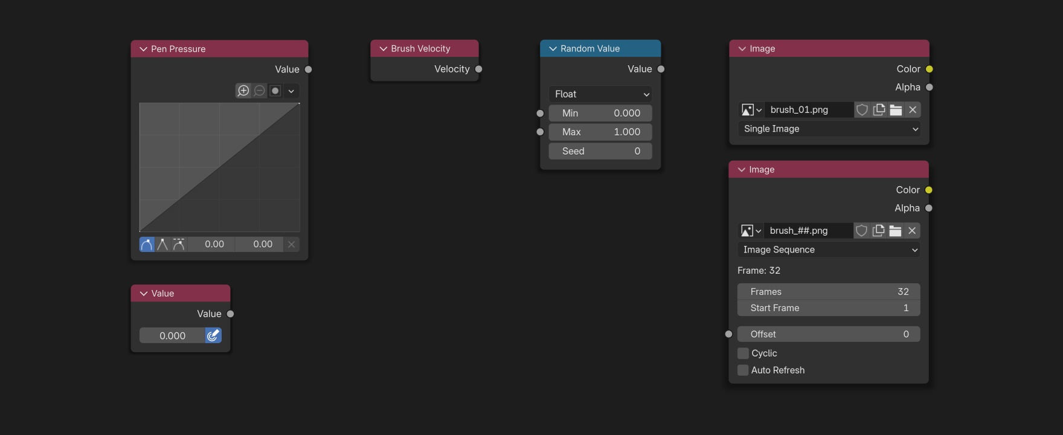The image size is (1063, 435).
Task: Click the brush_##.png Color output socket
Action: point(929,190)
